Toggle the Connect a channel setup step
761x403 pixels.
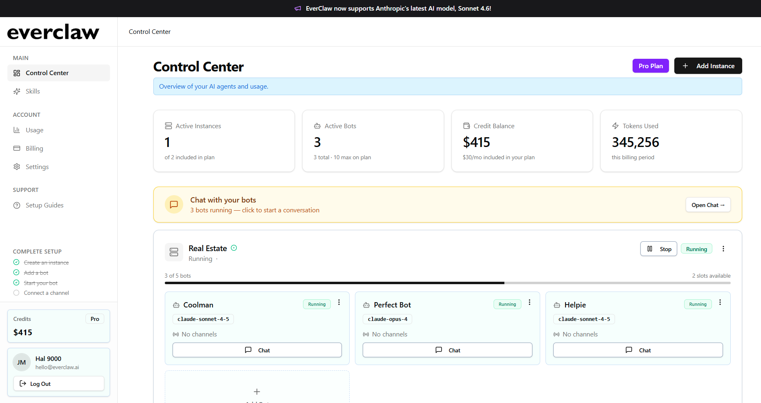pyautogui.click(x=16, y=293)
